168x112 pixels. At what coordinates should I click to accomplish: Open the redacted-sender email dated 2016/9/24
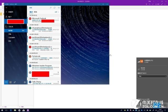click(44, 74)
